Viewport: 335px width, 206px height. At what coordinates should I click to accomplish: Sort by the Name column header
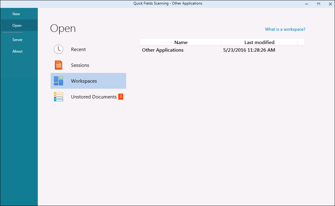click(x=181, y=43)
